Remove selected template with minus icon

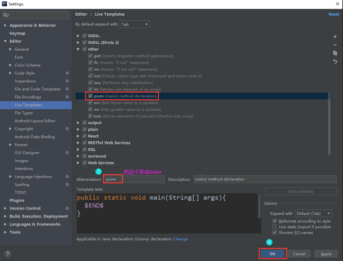click(335, 45)
